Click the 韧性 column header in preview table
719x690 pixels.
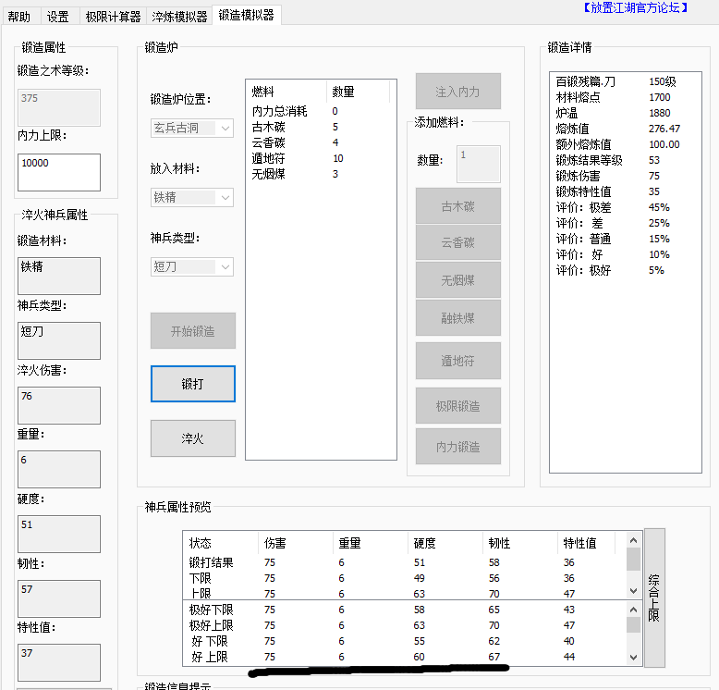pos(519,543)
